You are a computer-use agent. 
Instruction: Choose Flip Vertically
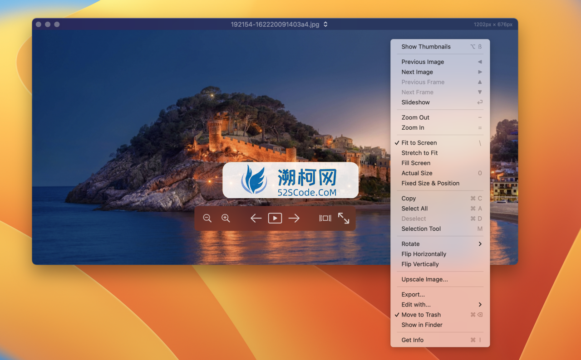(x=440, y=264)
